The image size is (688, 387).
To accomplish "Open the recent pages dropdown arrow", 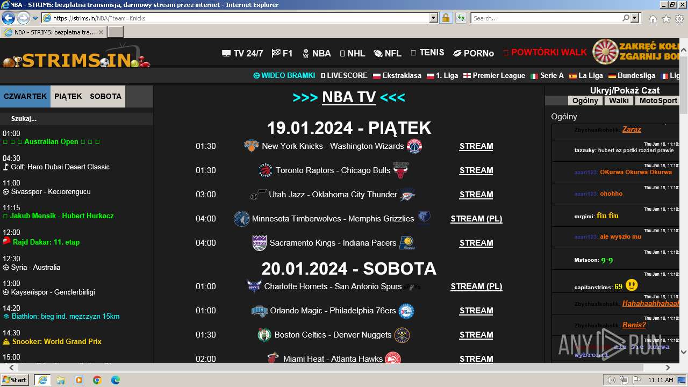I will (35, 18).
